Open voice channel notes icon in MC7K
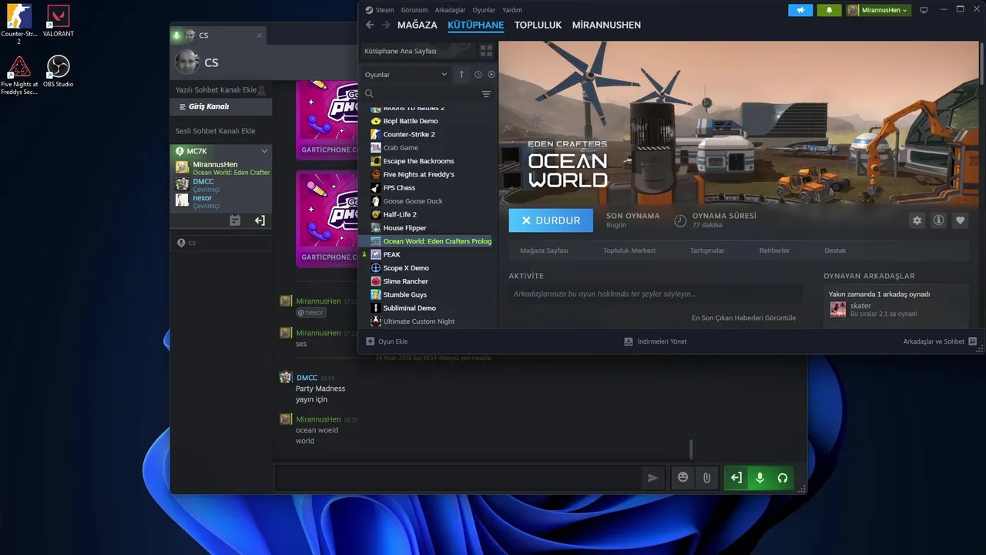The image size is (986, 555). coord(235,220)
